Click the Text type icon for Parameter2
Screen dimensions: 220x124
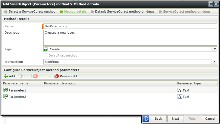tap(180, 97)
